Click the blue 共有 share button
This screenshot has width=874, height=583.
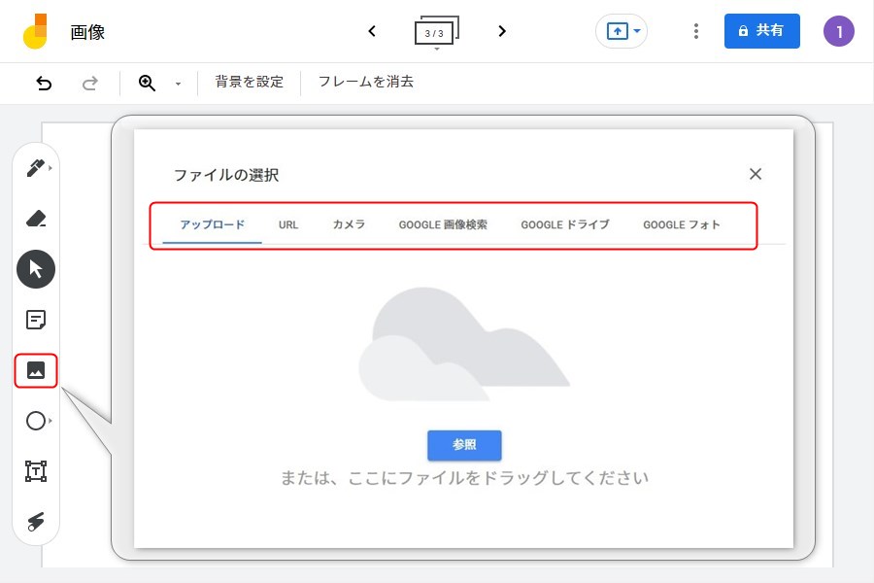[762, 31]
